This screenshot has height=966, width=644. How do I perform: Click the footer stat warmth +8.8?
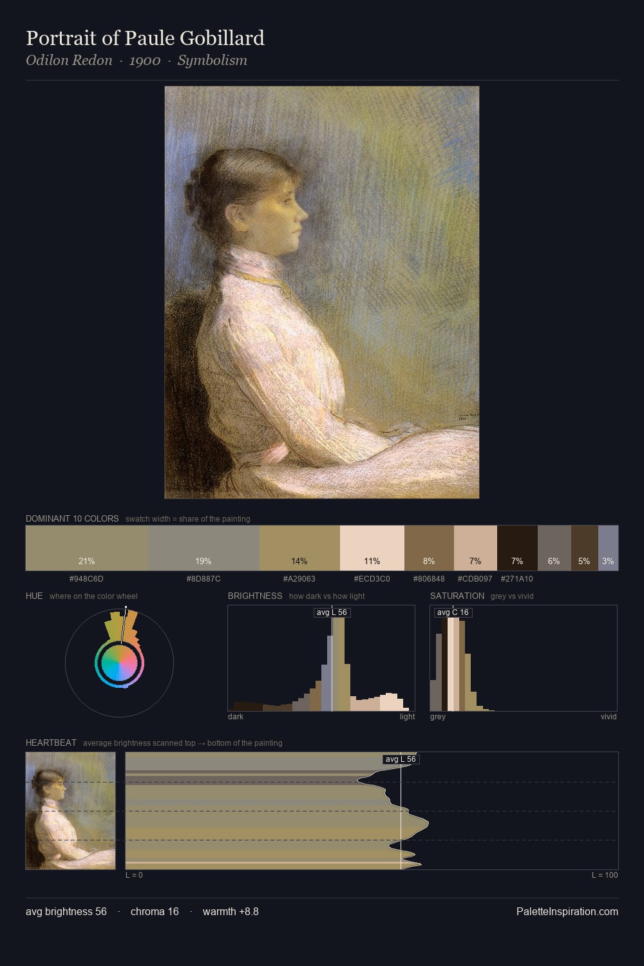click(x=231, y=911)
